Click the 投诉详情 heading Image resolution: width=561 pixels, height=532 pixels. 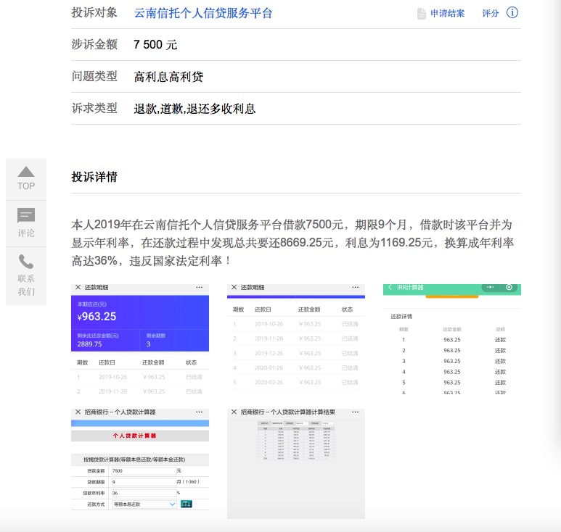coord(94,177)
